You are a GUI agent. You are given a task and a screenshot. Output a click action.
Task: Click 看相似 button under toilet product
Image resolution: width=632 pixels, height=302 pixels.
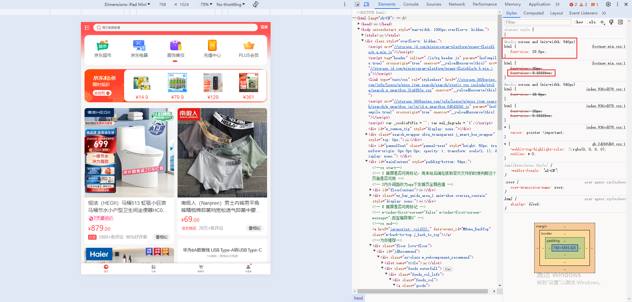coord(162,237)
